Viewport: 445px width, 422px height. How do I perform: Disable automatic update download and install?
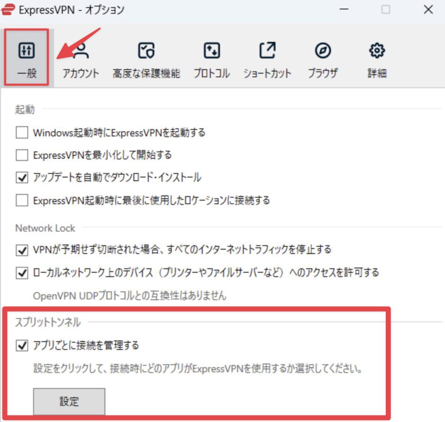(x=21, y=178)
